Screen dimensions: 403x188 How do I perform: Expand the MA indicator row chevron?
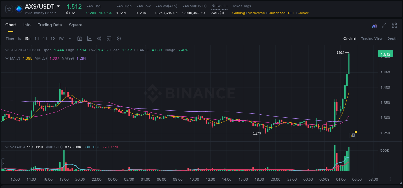[x=7, y=58]
